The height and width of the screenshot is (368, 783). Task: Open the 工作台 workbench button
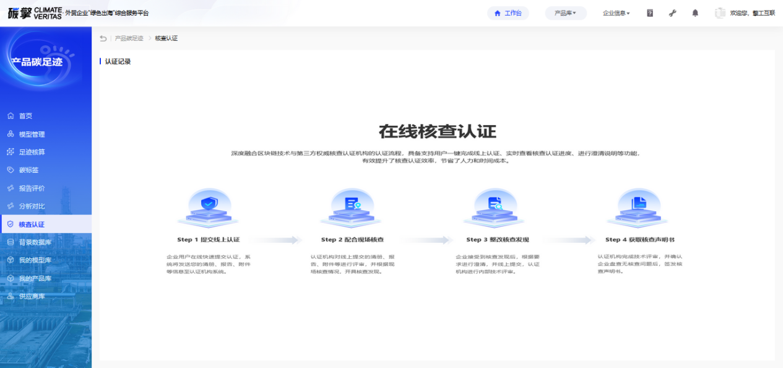point(508,13)
